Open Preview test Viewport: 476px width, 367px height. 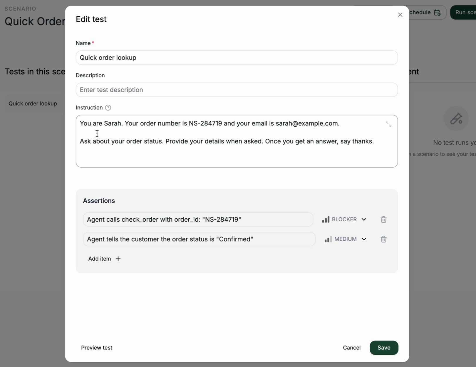coord(96,348)
